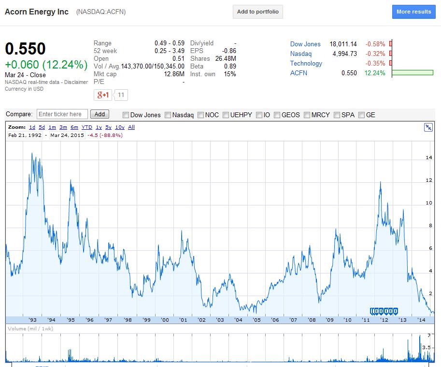Check the GEOS comparison box
This screenshot has width=441, height=367.
coord(277,115)
